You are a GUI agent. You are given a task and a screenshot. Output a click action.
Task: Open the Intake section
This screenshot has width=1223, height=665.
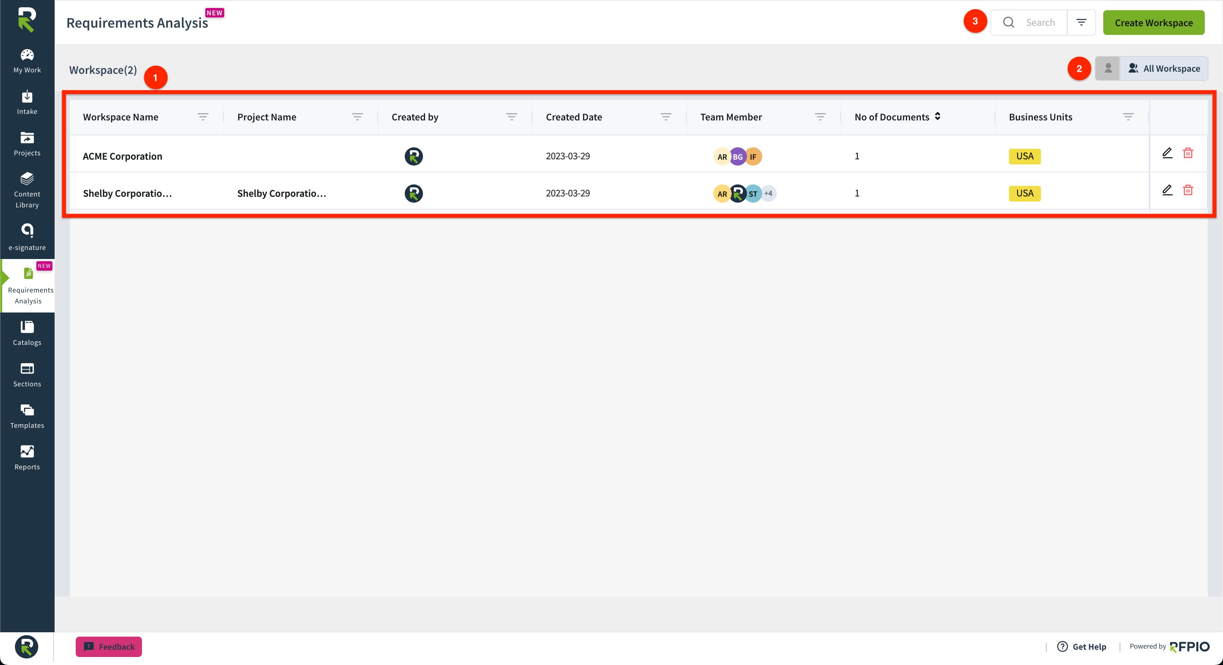coord(27,103)
